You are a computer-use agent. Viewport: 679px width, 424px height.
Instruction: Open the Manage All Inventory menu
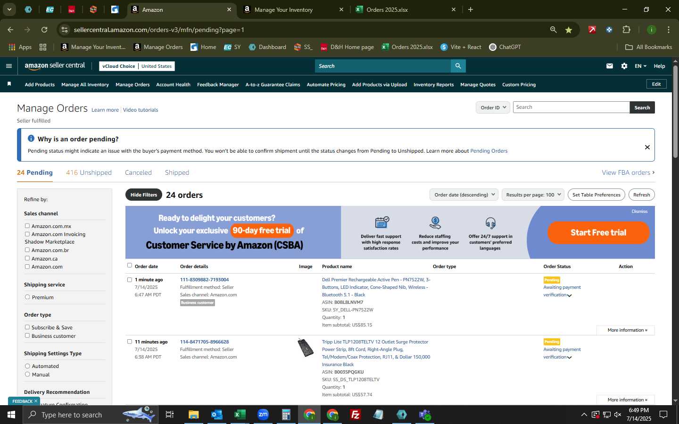tap(85, 85)
